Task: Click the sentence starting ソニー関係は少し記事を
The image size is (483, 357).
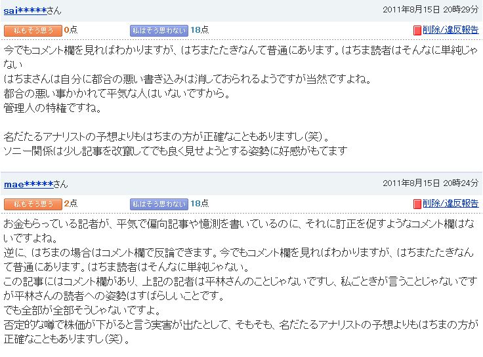Action: (176, 151)
